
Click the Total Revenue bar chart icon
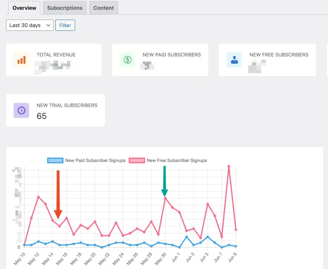click(x=22, y=60)
